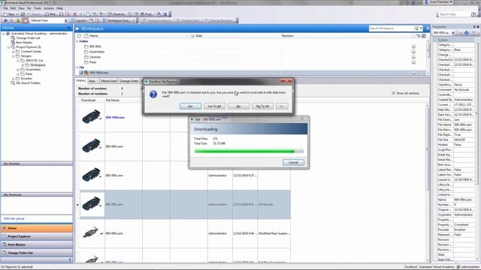Open the Parts folder in the file list
This screenshot has width=481, height=270.
(92, 62)
